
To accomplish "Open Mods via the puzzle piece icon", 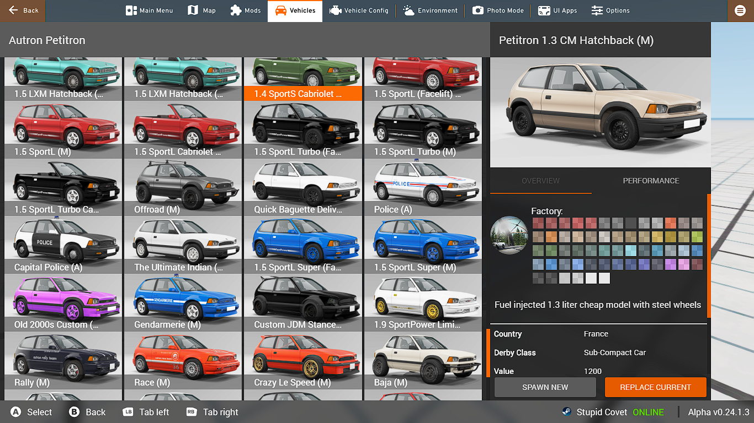I will tap(236, 10).
